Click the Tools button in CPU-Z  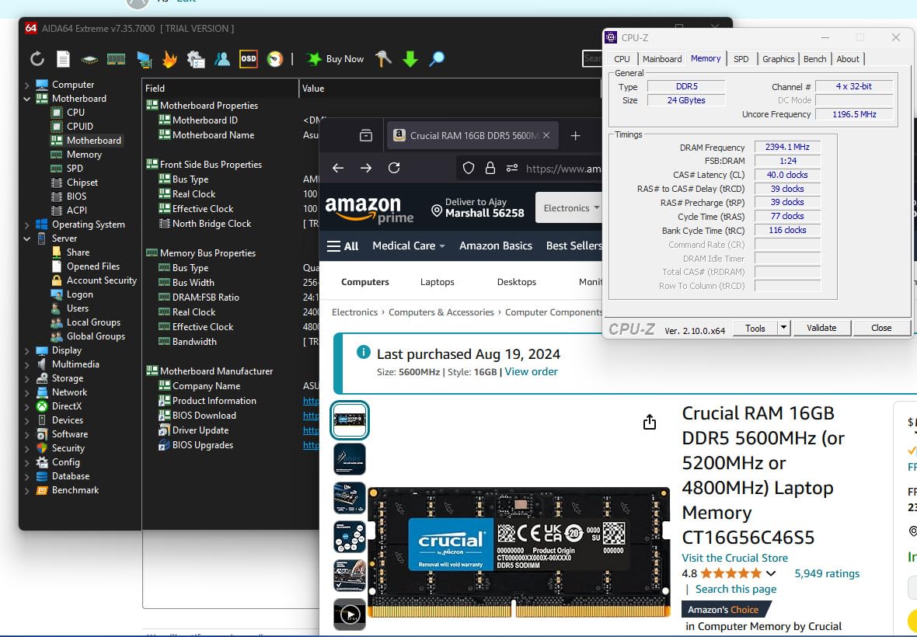pos(755,328)
